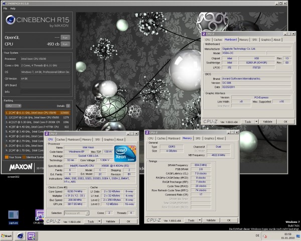The height and width of the screenshot is (241, 301).
Task: Click Tools button in CPU-Z memory window
Action: click(191, 220)
